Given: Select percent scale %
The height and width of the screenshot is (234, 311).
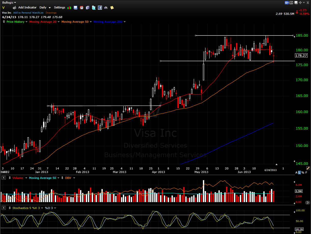Looking at the screenshot, I should pos(303,173).
